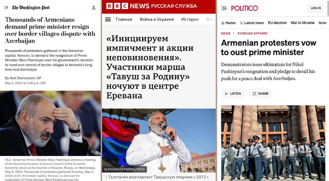Click the Foreign Affairs breadcrumb link

click(253, 33)
